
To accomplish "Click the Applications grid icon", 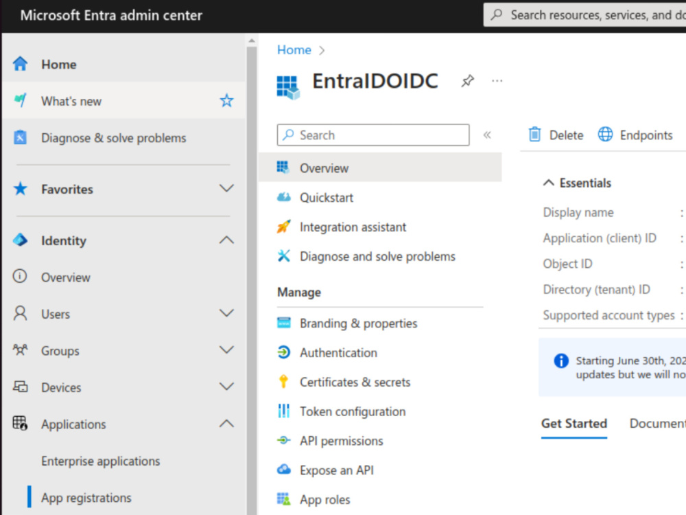I will click(x=20, y=423).
